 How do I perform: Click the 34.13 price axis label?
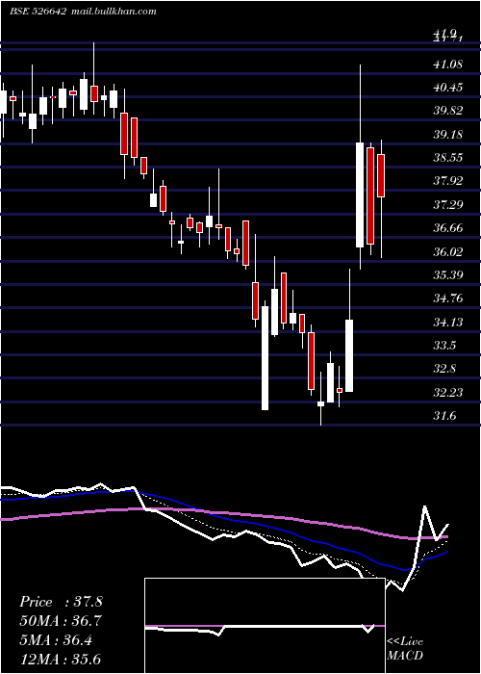click(448, 322)
